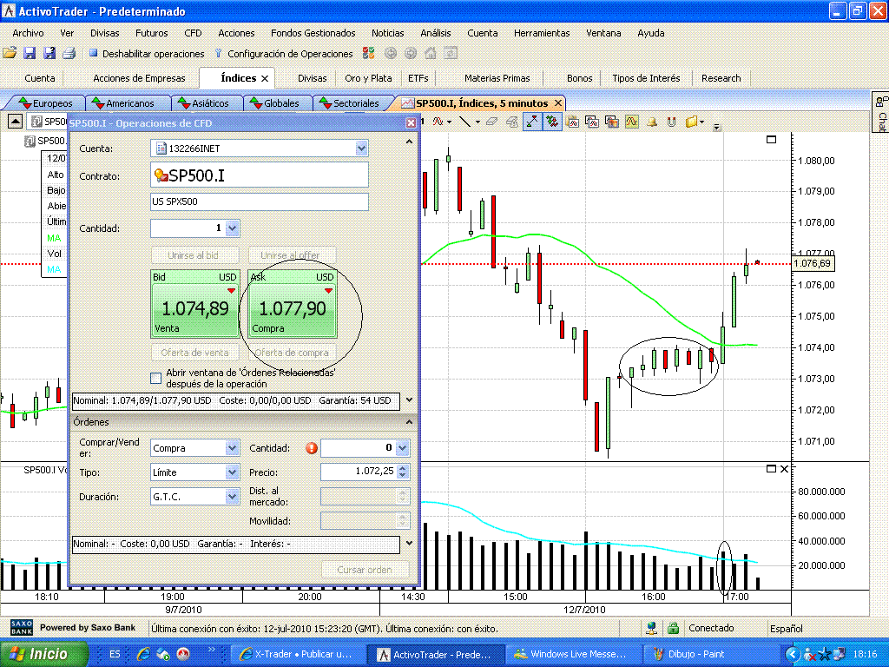Open the Archivo menu
This screenshot has width=889, height=667.
point(28,33)
